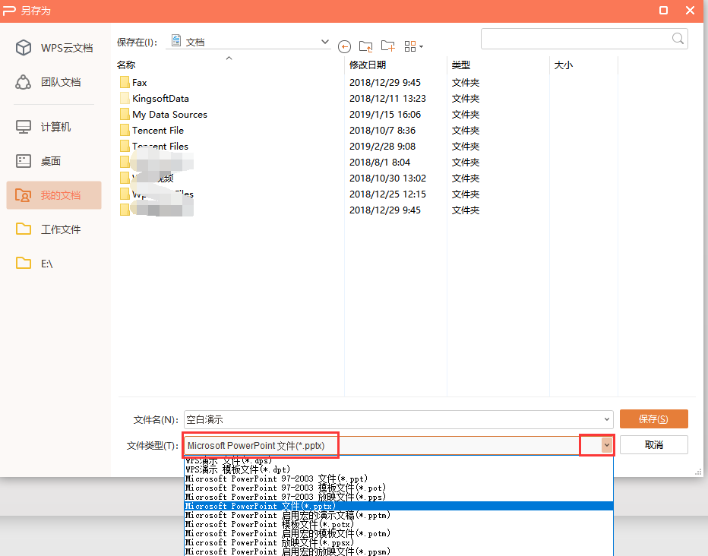The height and width of the screenshot is (556, 708).
Task: Collapse the 文件类型 dropdown arrow
Action: pyautogui.click(x=606, y=445)
